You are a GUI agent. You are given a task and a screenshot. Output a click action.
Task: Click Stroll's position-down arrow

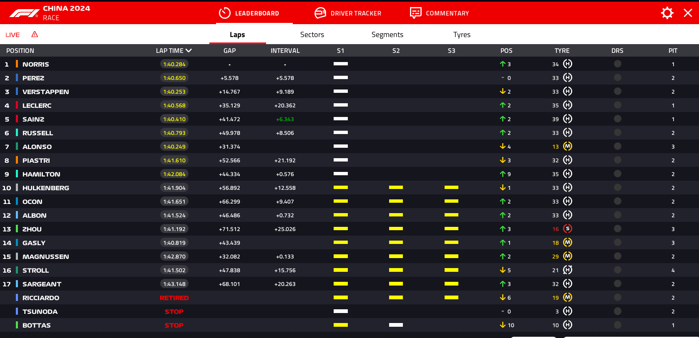click(503, 270)
